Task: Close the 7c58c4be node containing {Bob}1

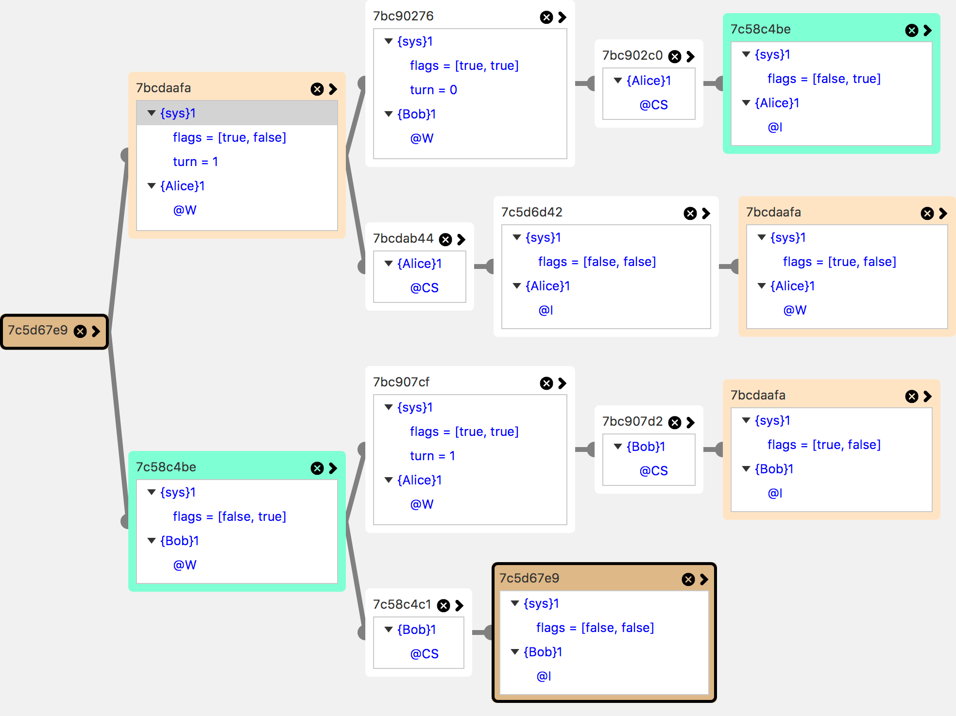Action: (x=317, y=468)
